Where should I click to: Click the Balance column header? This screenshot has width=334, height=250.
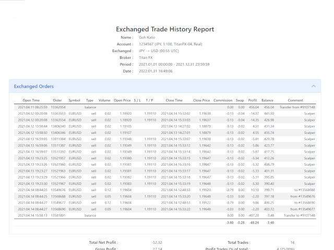tap(267, 101)
